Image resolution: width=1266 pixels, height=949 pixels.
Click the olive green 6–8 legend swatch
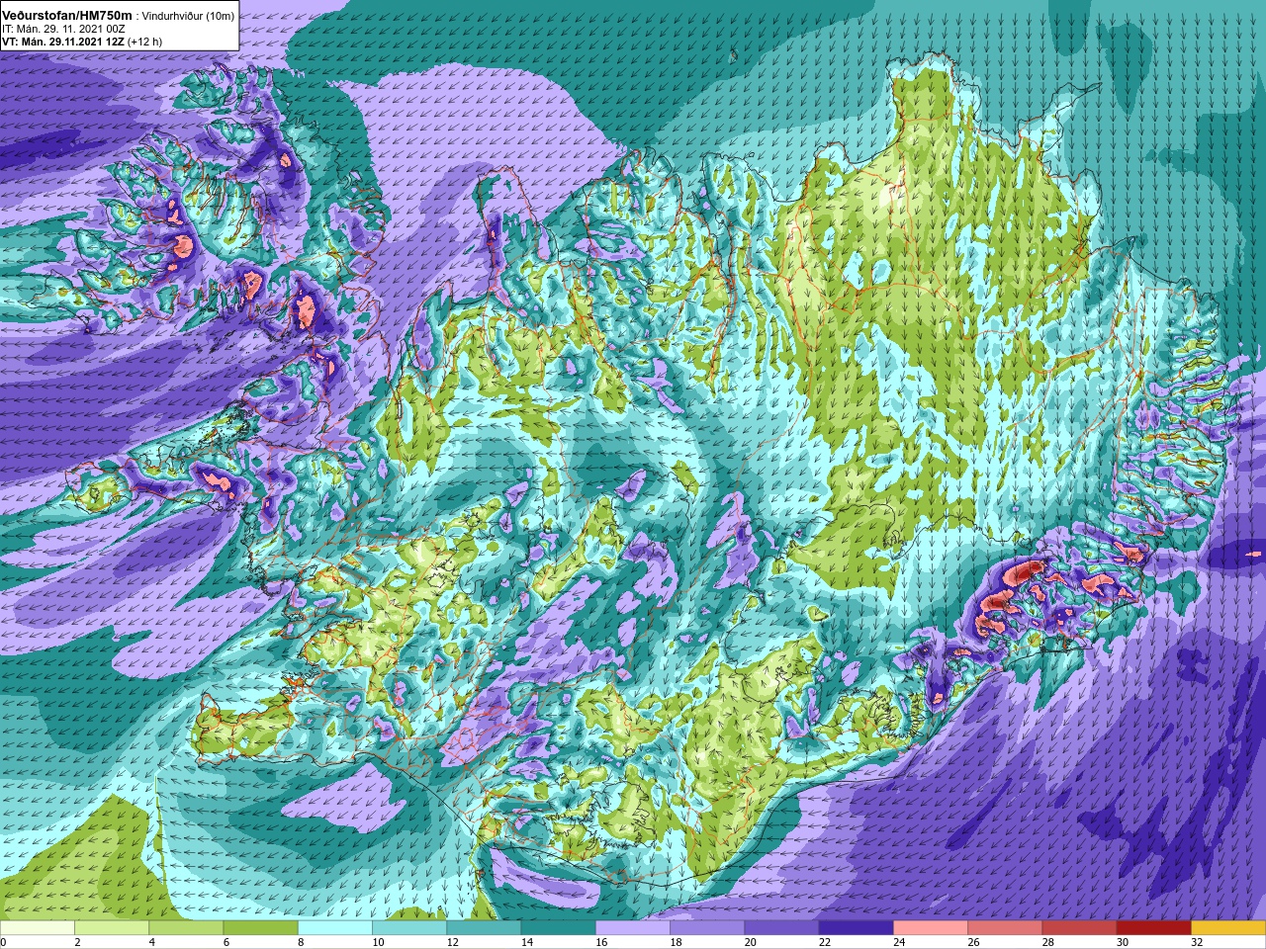click(261, 928)
